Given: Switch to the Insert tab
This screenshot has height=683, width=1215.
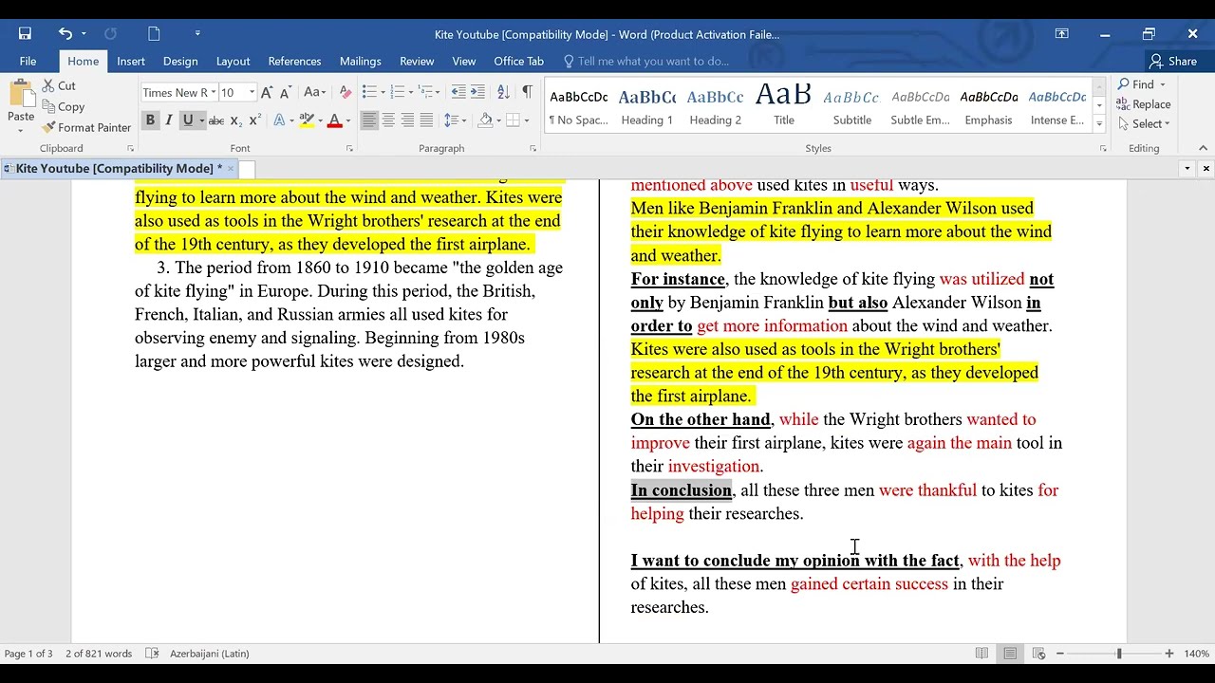Looking at the screenshot, I should (x=131, y=61).
